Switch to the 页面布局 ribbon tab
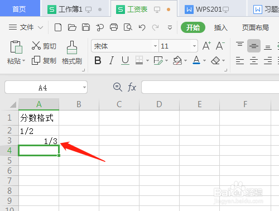The height and width of the screenshot is (211, 279). 256,27
